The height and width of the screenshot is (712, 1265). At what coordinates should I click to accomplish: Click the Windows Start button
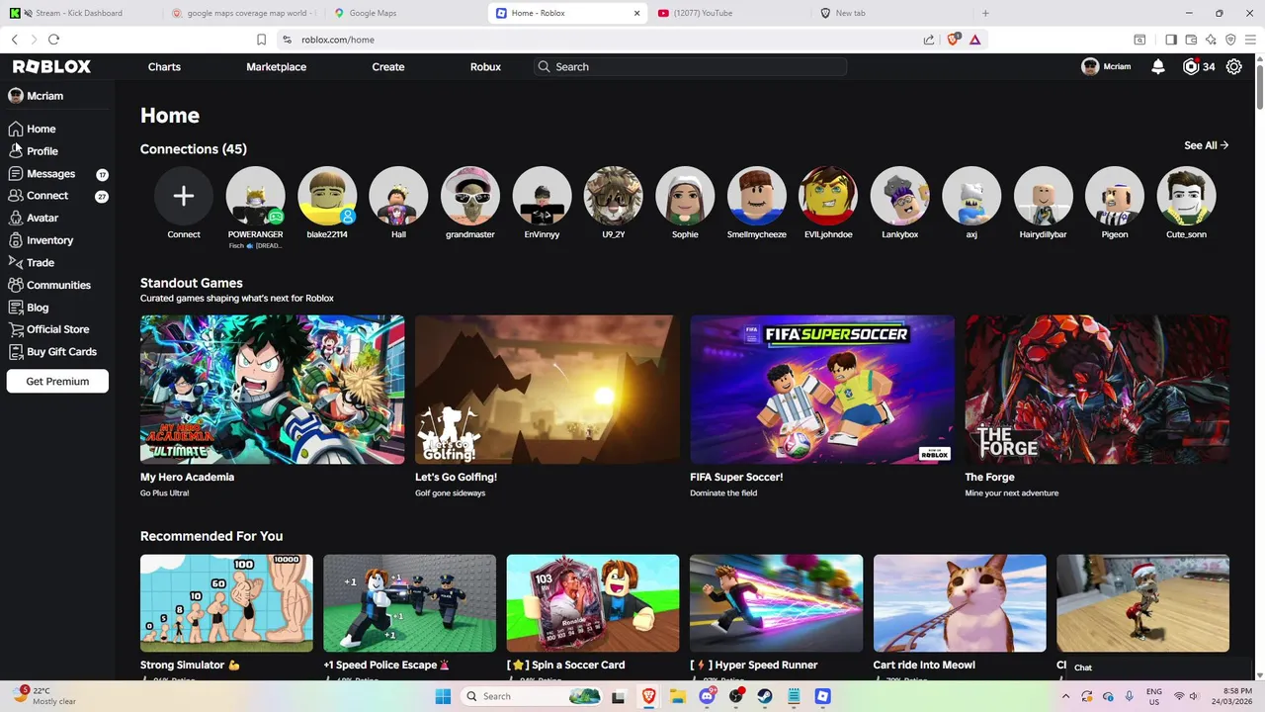(442, 696)
